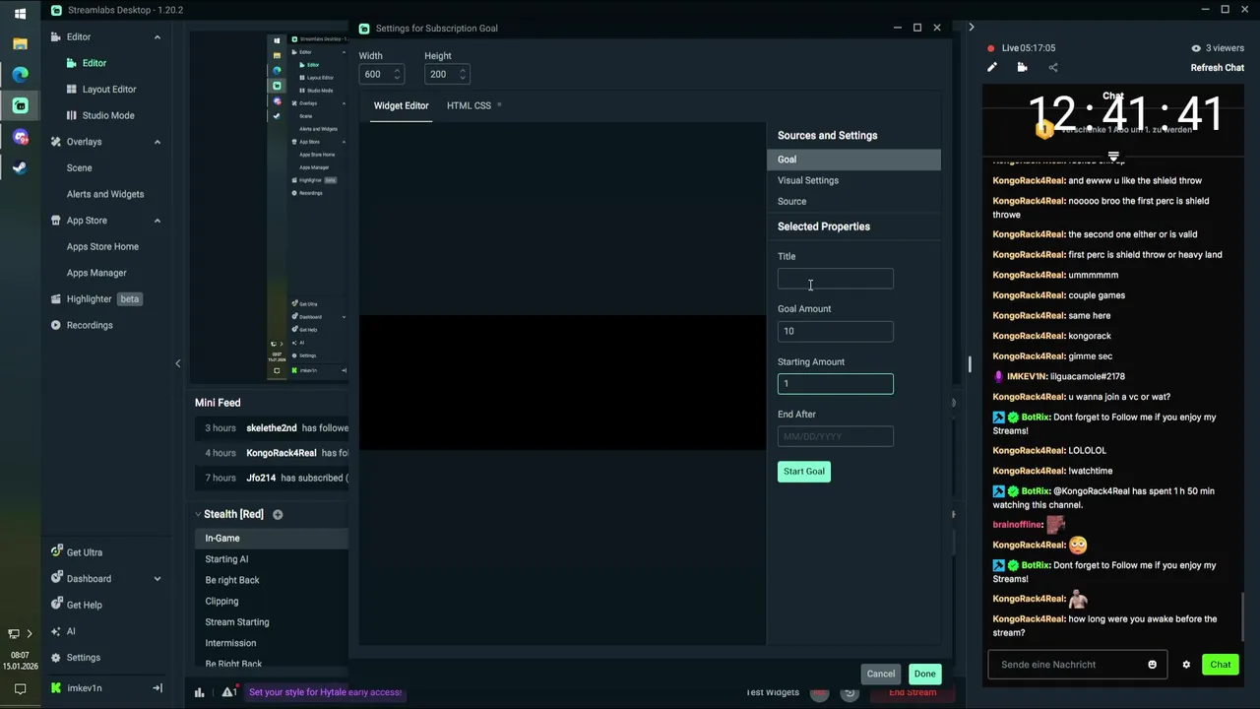Open the Layout Editor item
The height and width of the screenshot is (709, 1260).
108,89
